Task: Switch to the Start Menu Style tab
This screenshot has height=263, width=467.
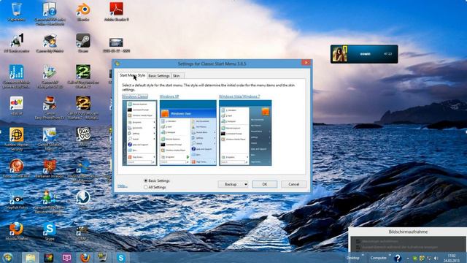Action: pos(132,75)
